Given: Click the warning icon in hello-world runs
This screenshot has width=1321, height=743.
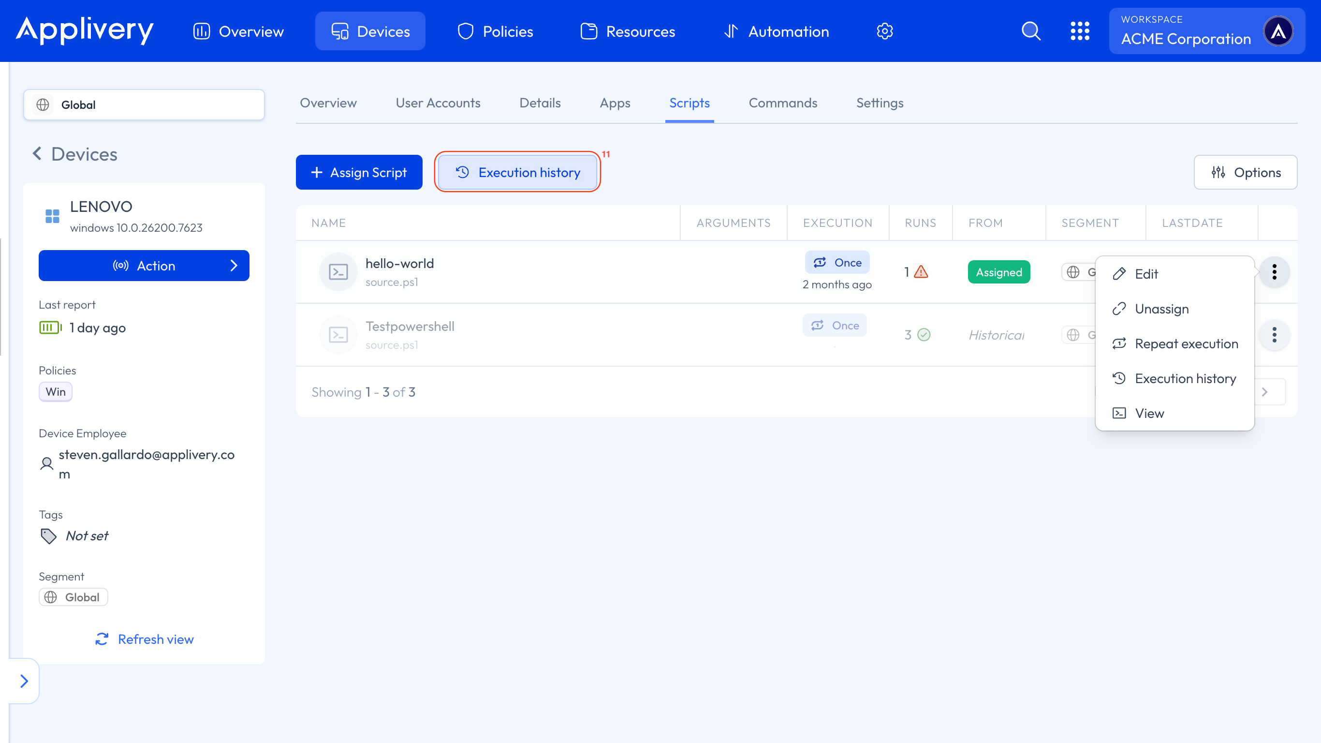Looking at the screenshot, I should (x=921, y=271).
